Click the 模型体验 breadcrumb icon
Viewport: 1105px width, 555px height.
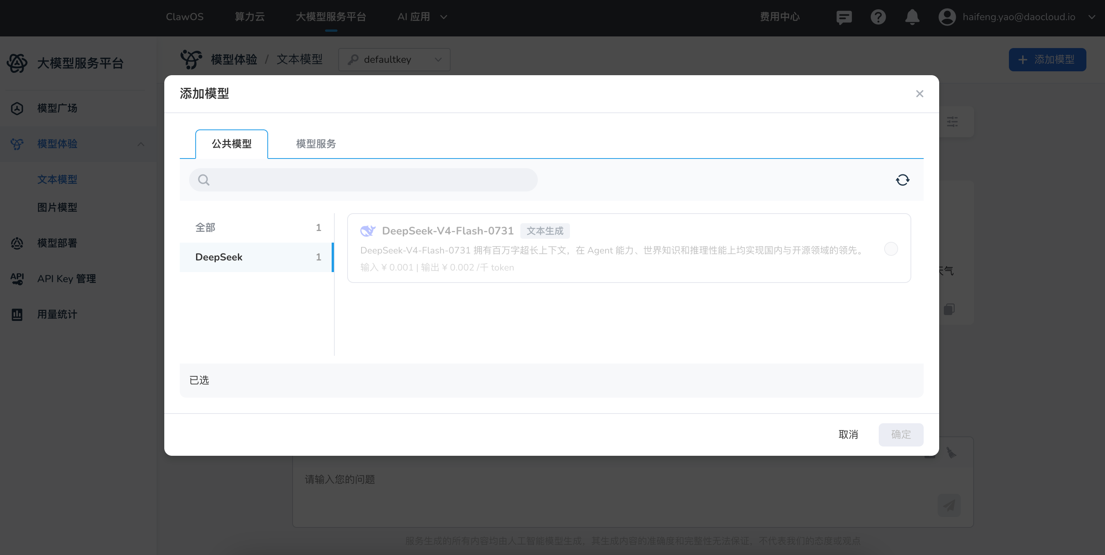(x=191, y=59)
